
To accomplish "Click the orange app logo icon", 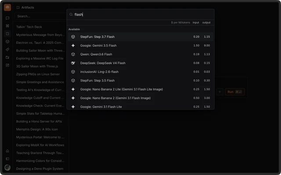I will click(x=7, y=7).
